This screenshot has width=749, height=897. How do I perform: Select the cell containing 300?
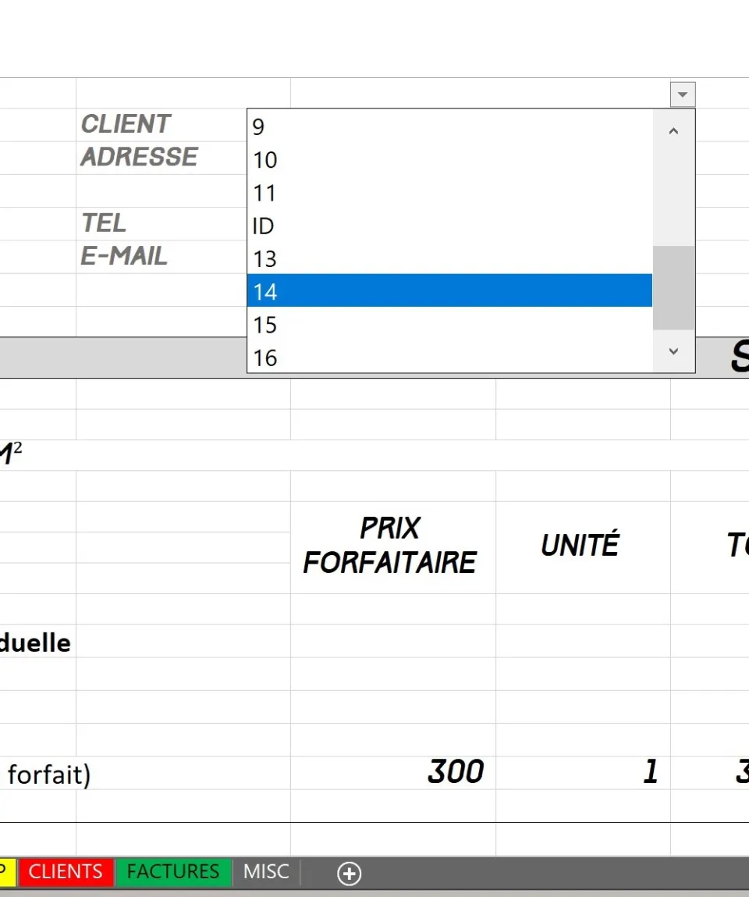point(393,772)
